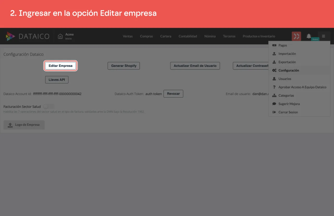The height and width of the screenshot is (216, 334).
Task: Click the upload icon on Logo de Empresa
Action: [x=10, y=125]
